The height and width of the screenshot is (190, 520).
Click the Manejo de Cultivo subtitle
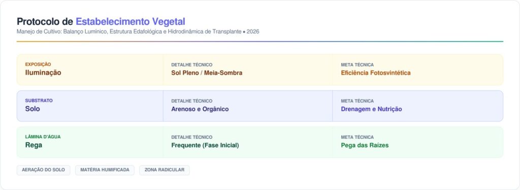pos(138,32)
